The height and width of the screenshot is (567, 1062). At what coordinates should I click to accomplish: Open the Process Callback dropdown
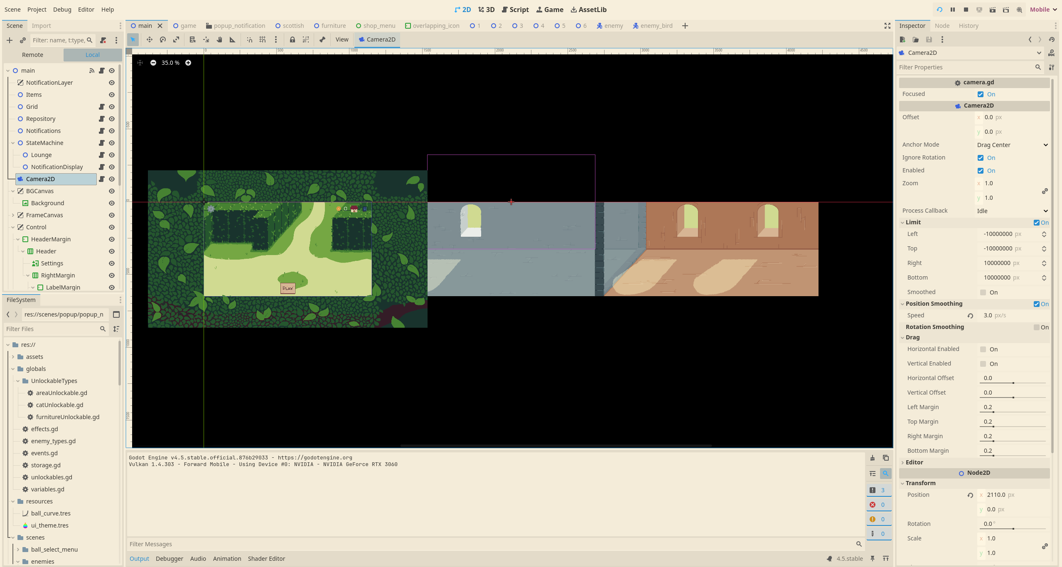tap(1011, 211)
